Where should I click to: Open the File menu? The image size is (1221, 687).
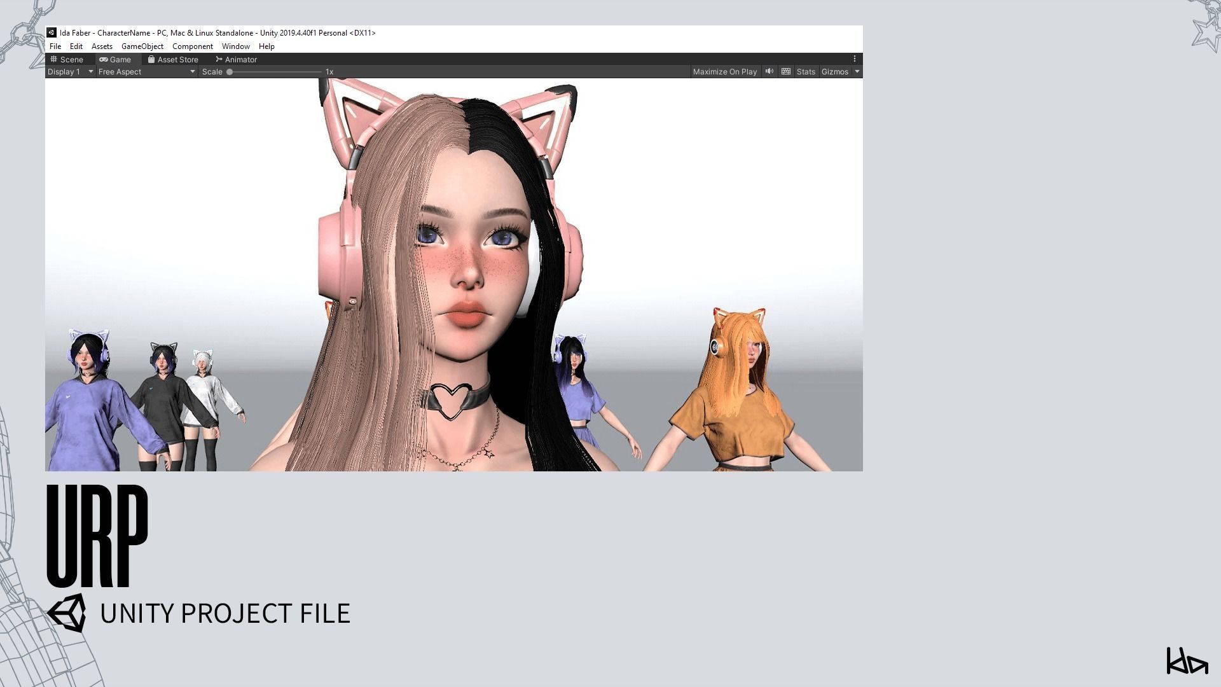(x=55, y=46)
